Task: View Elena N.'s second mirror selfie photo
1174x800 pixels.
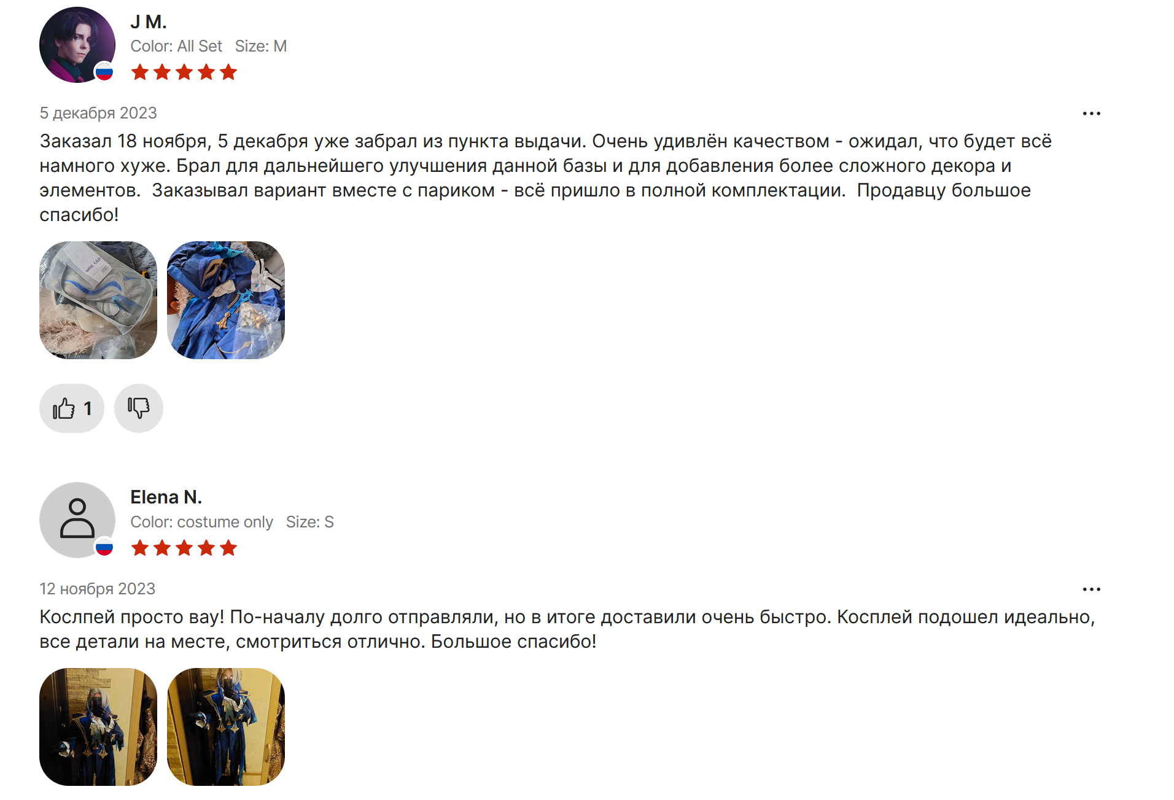Action: [226, 727]
